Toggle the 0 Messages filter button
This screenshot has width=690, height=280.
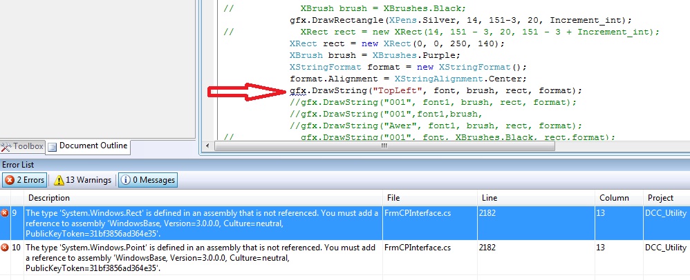coord(148,180)
